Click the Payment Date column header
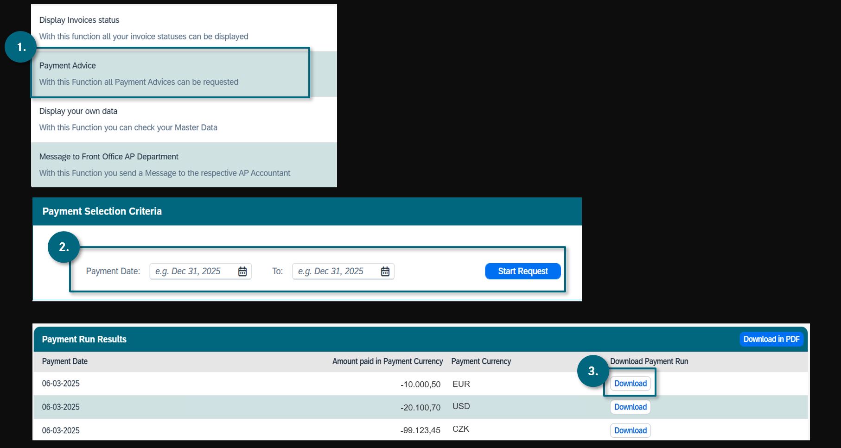This screenshot has height=448, width=841. point(65,361)
